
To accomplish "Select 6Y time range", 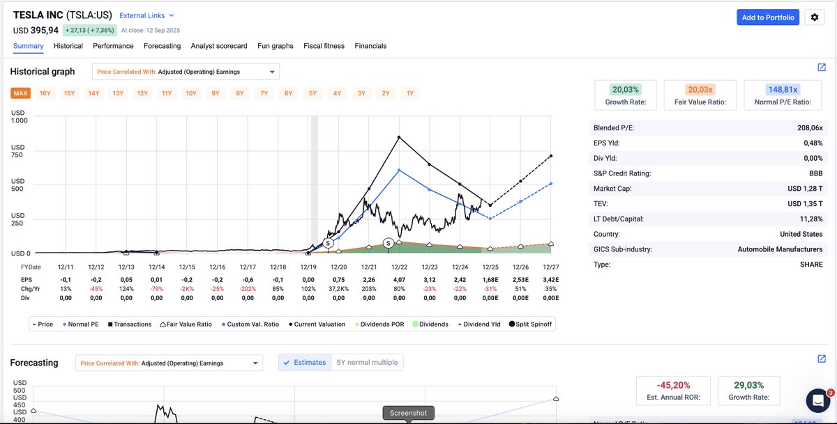I will [288, 93].
